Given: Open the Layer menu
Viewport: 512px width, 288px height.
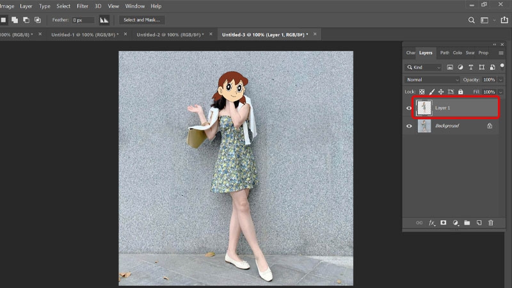Looking at the screenshot, I should pos(26,6).
